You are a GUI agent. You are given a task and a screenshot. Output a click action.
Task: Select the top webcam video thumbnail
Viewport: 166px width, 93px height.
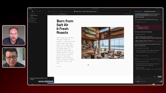click(x=14, y=35)
